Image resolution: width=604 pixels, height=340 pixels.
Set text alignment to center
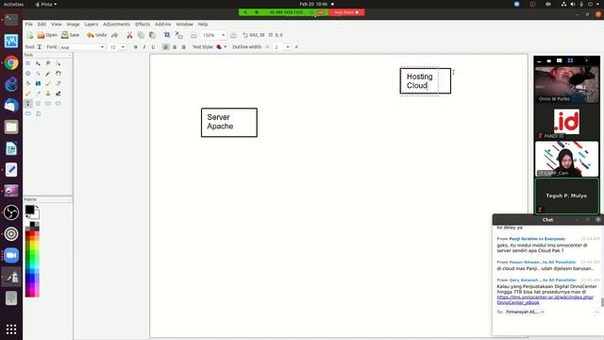(175, 47)
